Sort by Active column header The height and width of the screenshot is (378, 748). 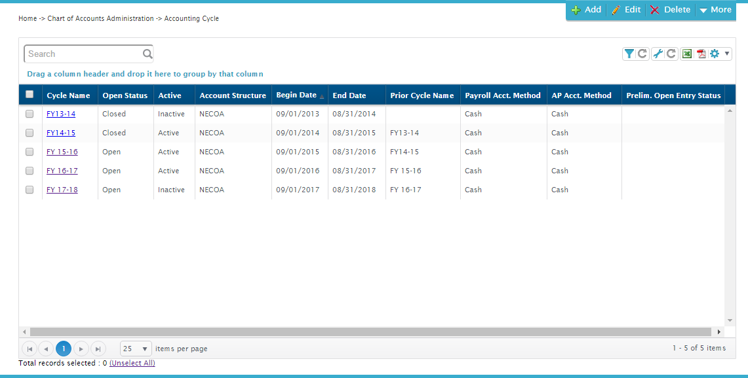[170, 95]
